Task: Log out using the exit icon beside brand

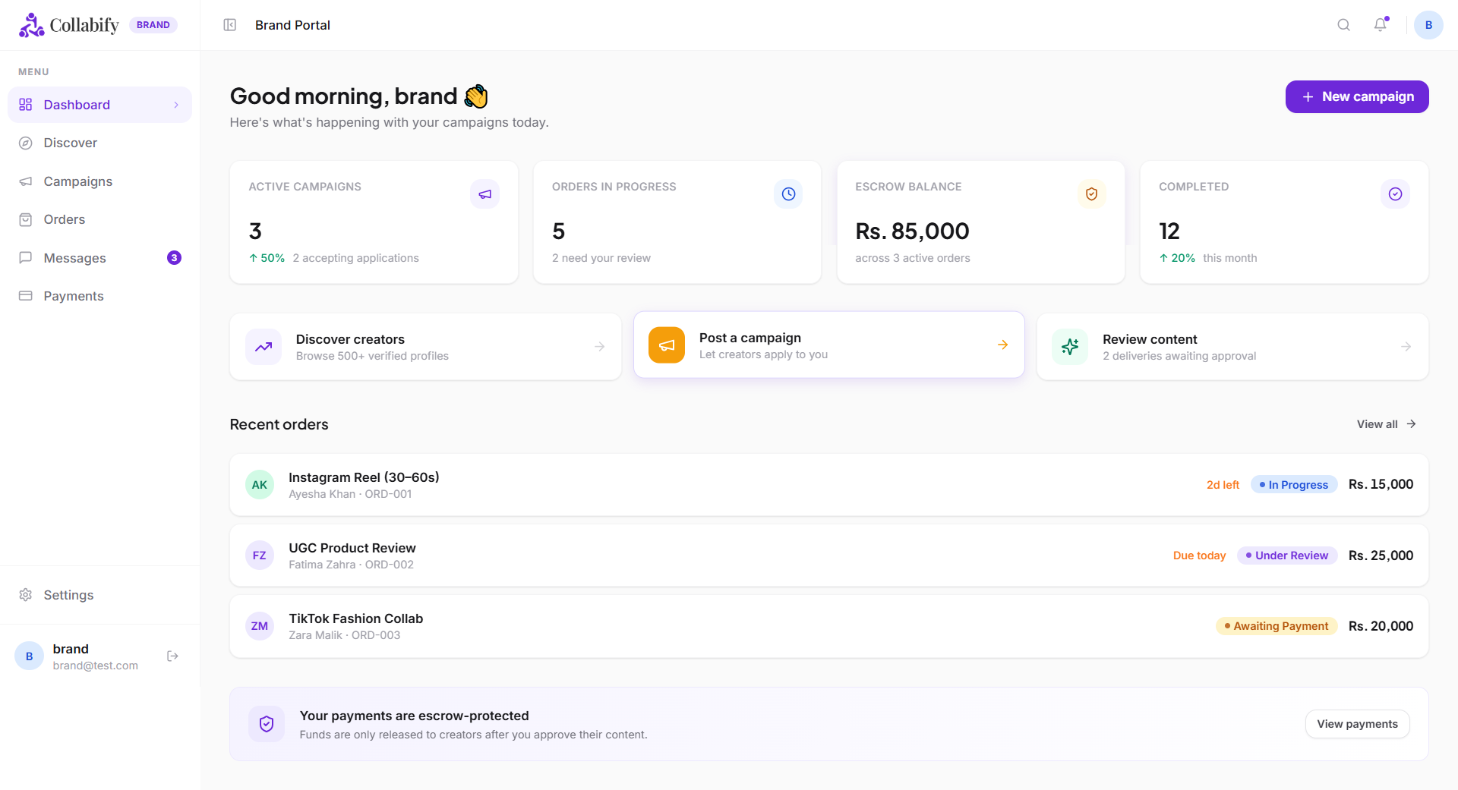Action: pyautogui.click(x=172, y=656)
